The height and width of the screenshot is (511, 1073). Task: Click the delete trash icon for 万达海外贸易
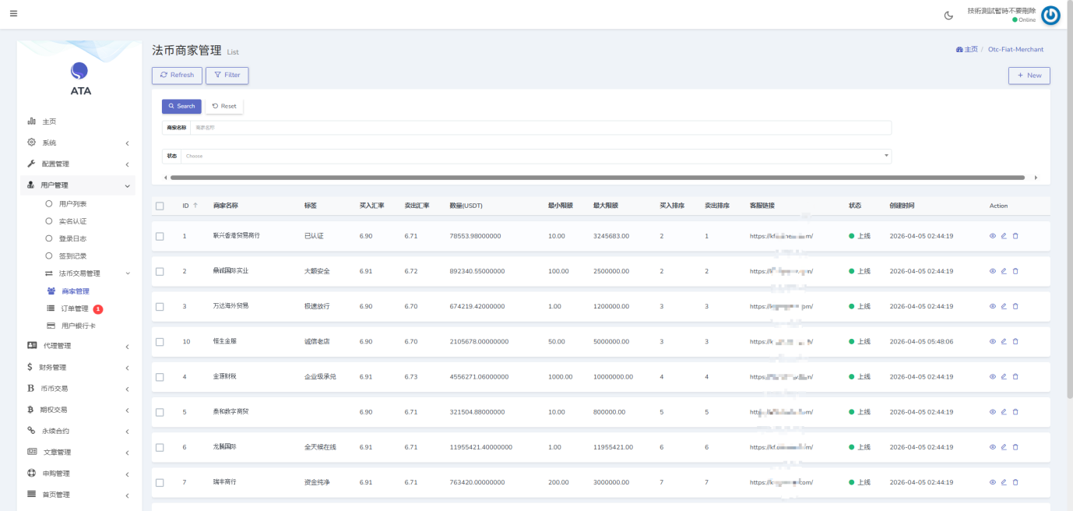[1015, 306]
